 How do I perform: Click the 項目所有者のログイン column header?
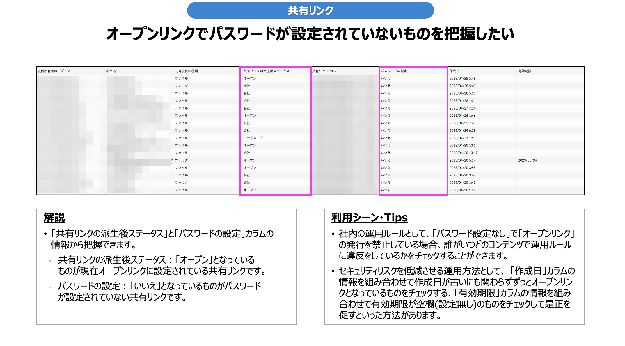[54, 71]
